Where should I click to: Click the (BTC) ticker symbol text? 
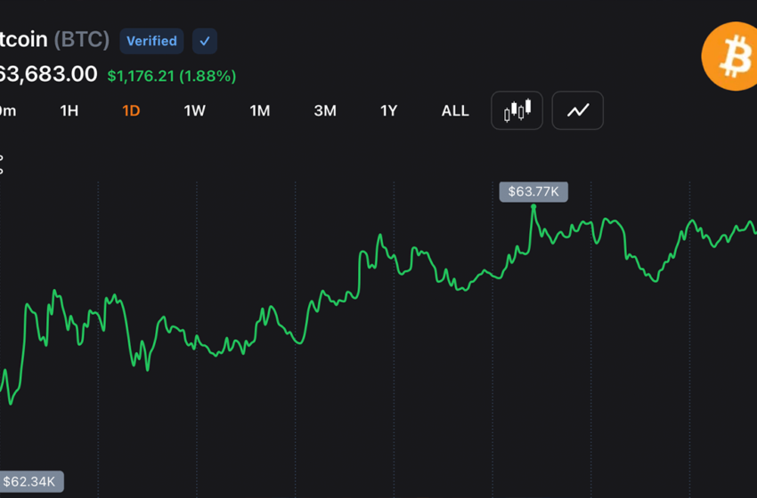click(x=82, y=39)
